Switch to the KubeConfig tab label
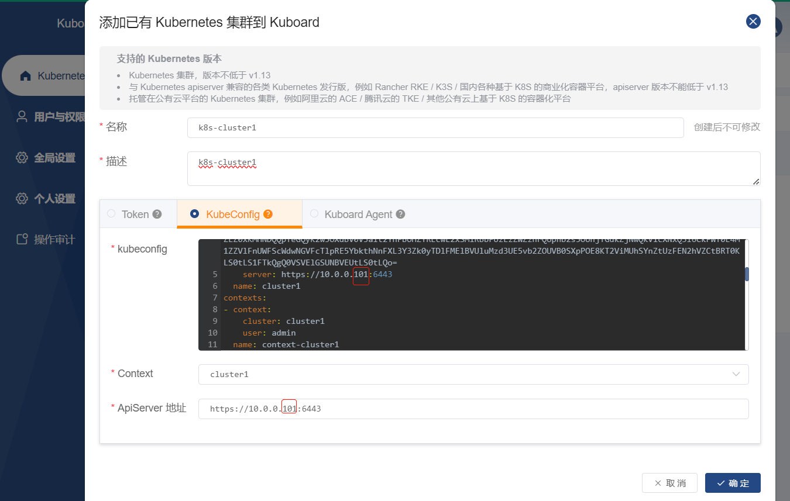This screenshot has height=501, width=790. 233,215
